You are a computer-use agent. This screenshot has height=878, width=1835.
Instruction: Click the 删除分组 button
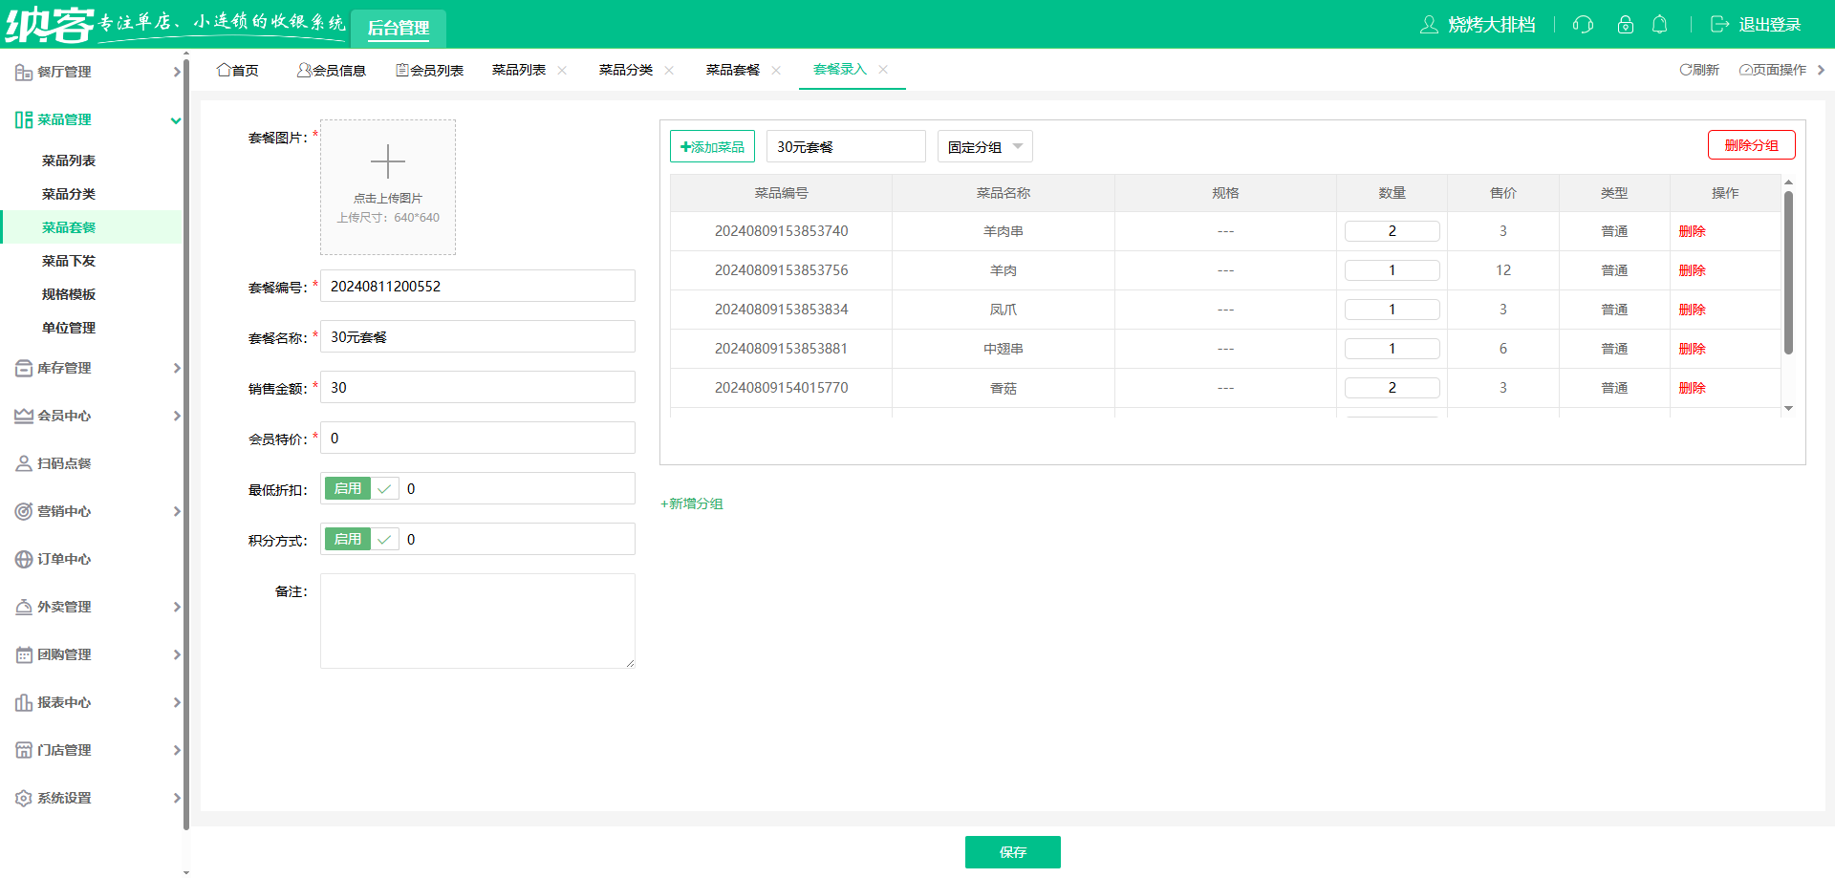(1751, 145)
